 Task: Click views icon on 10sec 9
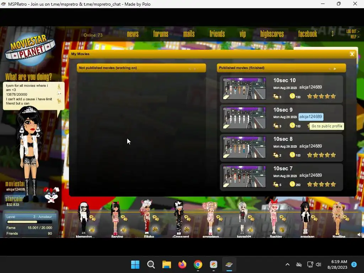(x=276, y=125)
